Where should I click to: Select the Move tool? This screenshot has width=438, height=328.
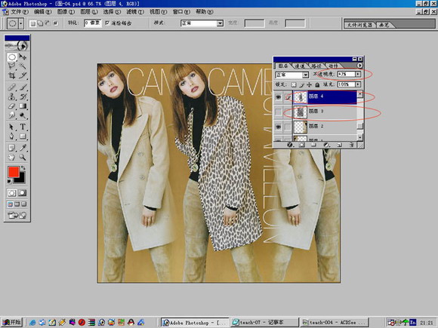(x=23, y=57)
